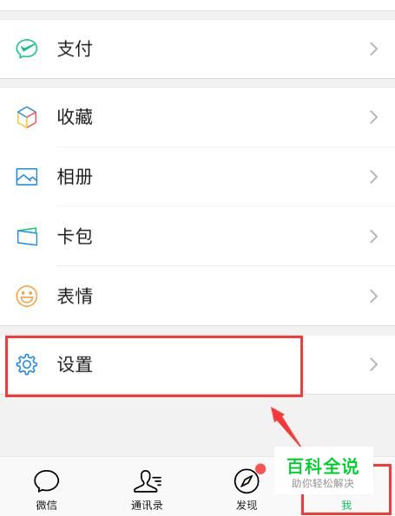The height and width of the screenshot is (516, 395).
Task: Tap the blue settings gear icon
Action: pos(27,364)
